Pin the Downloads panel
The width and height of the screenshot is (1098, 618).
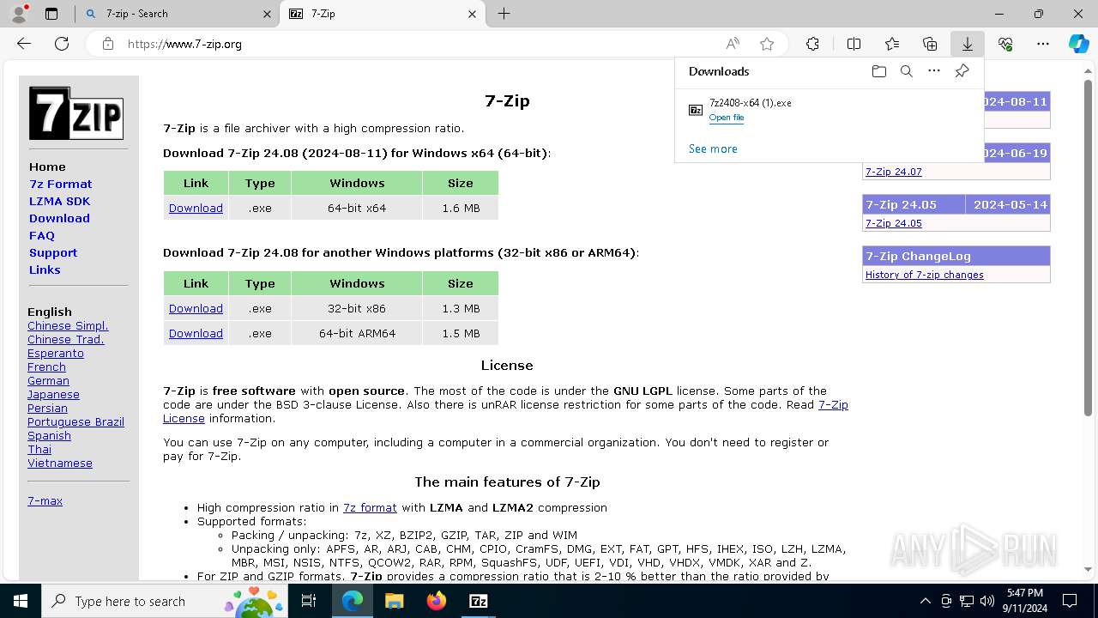pyautogui.click(x=962, y=71)
